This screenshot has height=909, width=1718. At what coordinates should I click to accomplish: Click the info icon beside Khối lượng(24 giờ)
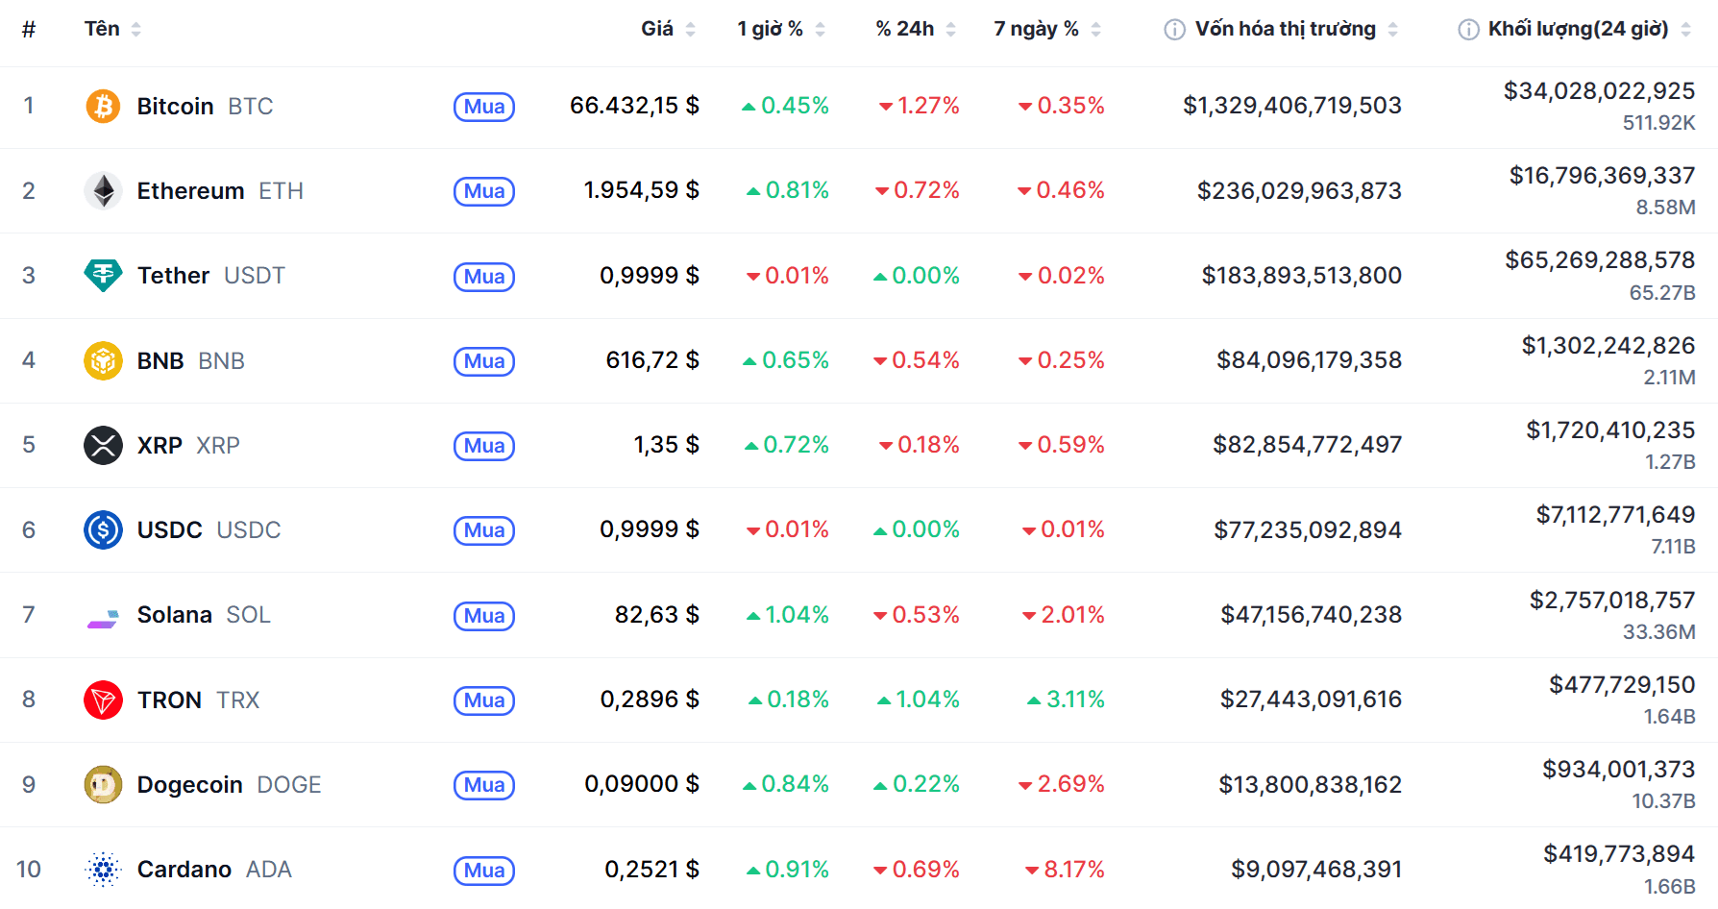tap(1468, 30)
